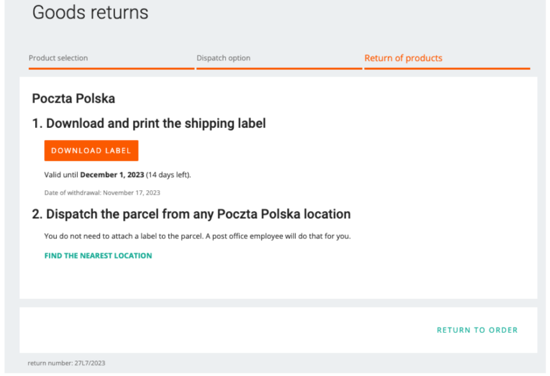Click the orange progress bar under Product selection

click(x=111, y=68)
